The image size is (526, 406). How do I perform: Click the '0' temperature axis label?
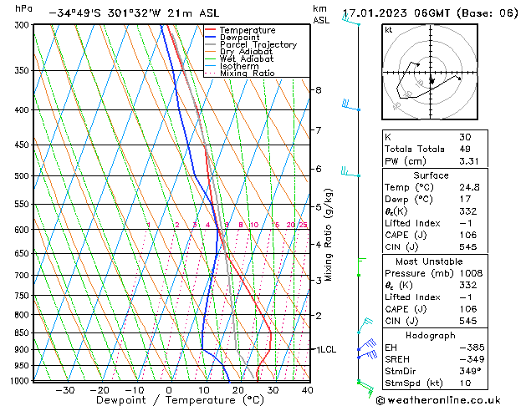pyautogui.click(x=170, y=390)
